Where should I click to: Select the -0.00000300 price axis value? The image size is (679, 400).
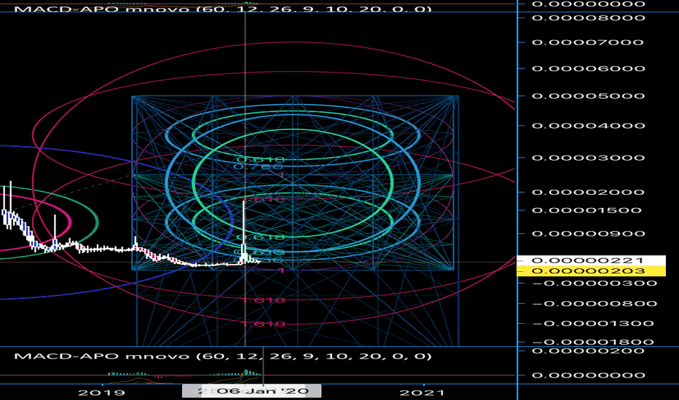pos(594,283)
